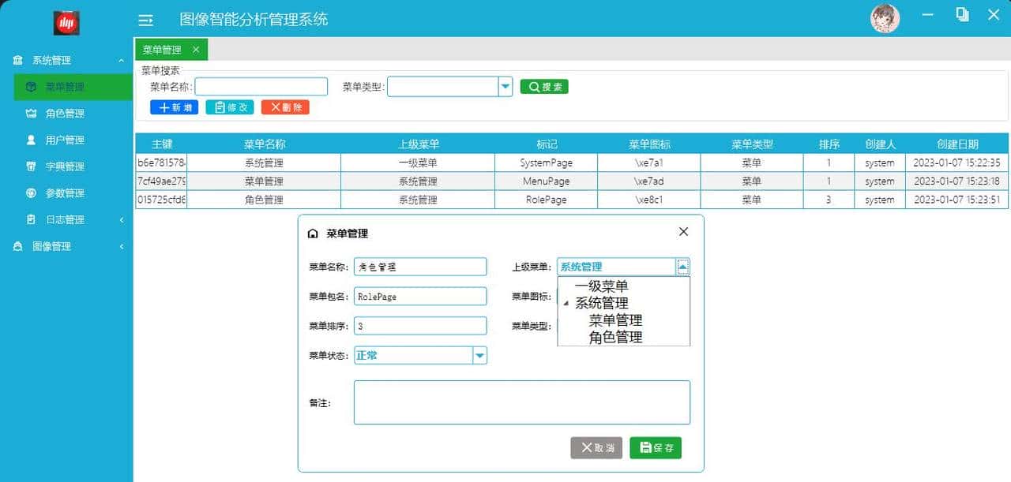Click the home icon in the dialog title
This screenshot has width=1011, height=482.
click(x=314, y=233)
